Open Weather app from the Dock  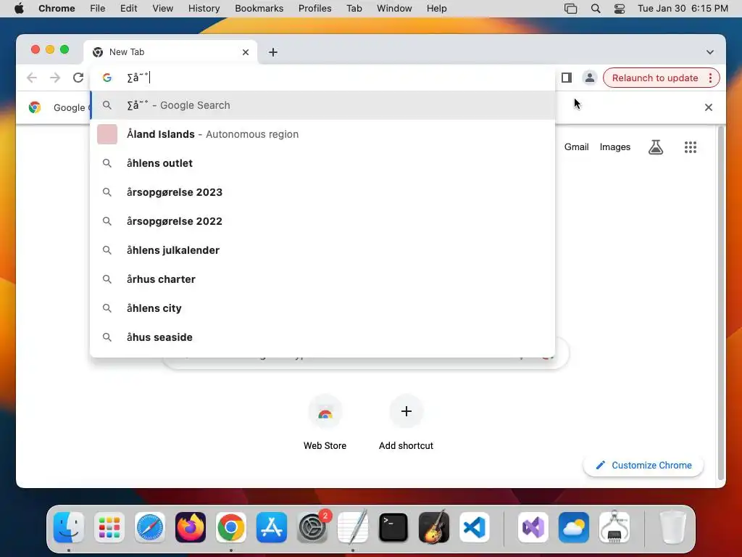574,527
